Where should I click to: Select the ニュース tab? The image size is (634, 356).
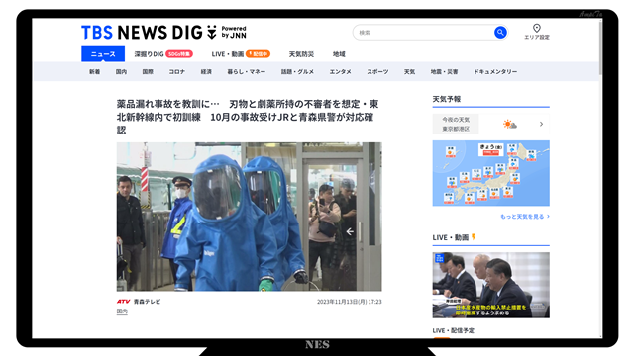pyautogui.click(x=103, y=54)
